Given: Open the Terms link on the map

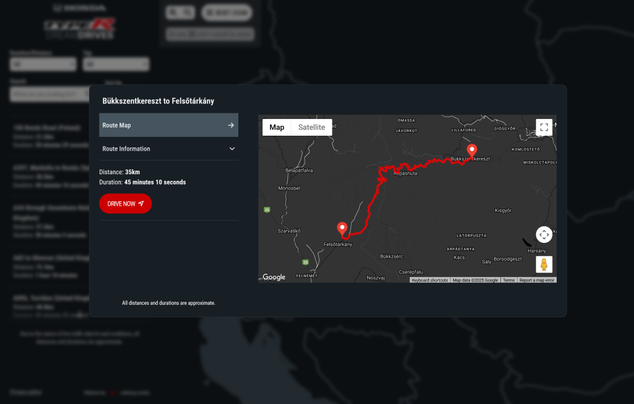Looking at the screenshot, I should point(508,280).
